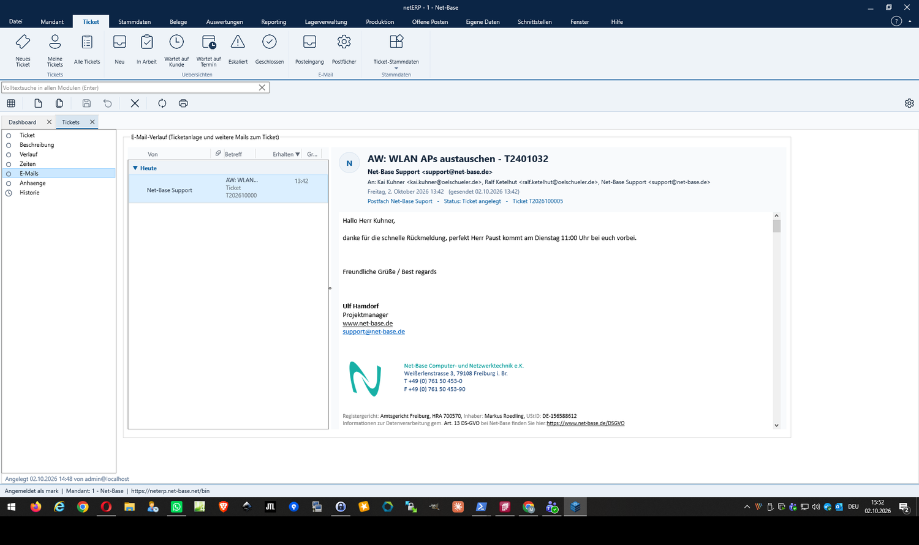Collapse the Heute mail group
Screen dimensions: 919x545
[x=135, y=168]
